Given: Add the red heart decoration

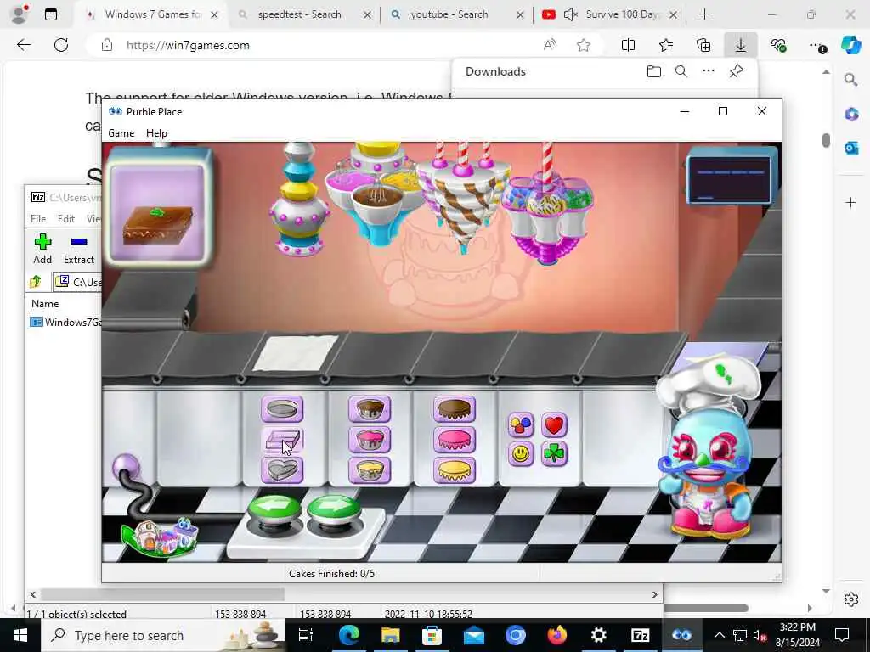Looking at the screenshot, I should click(554, 425).
